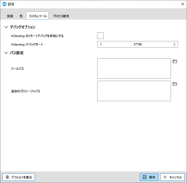Decrease debug port with left arrow

[x=101, y=44]
